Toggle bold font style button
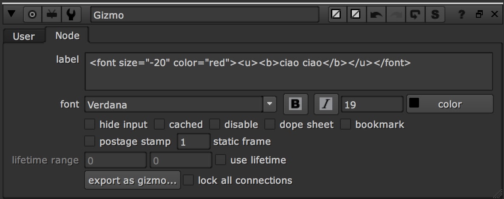Viewport: 504px width, 199px height. coord(296,104)
